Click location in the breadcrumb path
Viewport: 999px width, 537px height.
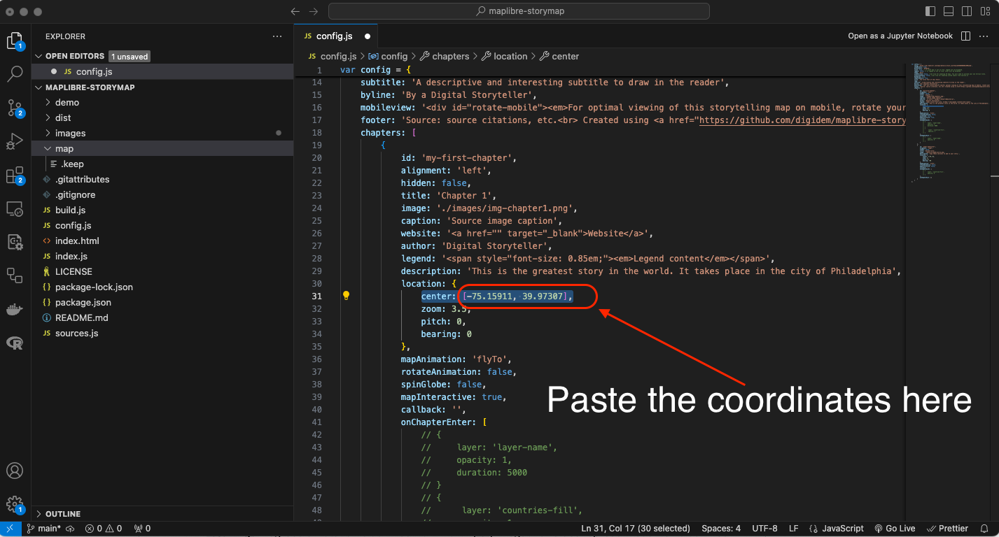[x=510, y=56]
